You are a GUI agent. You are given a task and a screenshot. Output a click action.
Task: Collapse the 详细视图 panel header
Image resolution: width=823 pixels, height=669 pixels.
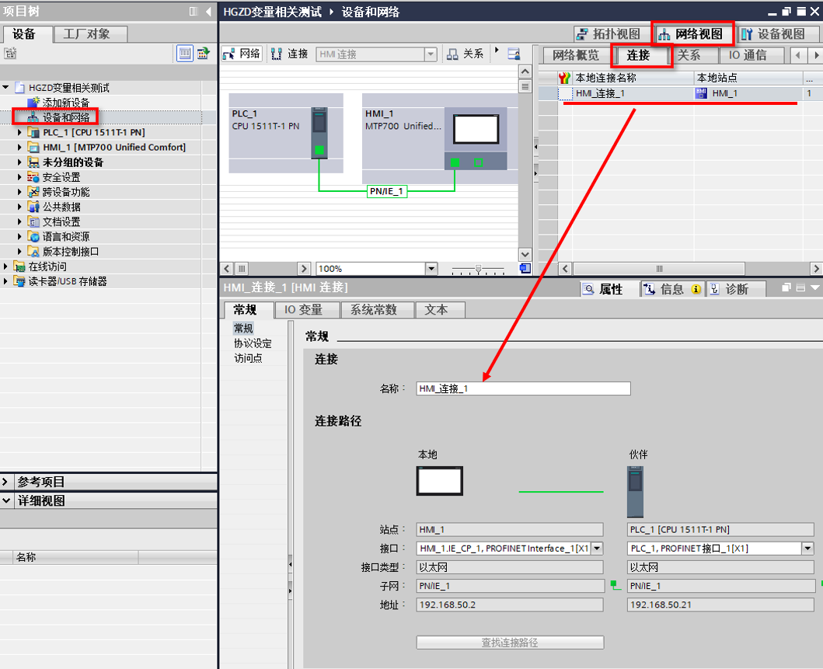click(7, 501)
